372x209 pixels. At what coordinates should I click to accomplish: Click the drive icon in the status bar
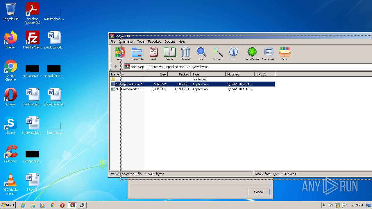(112, 174)
